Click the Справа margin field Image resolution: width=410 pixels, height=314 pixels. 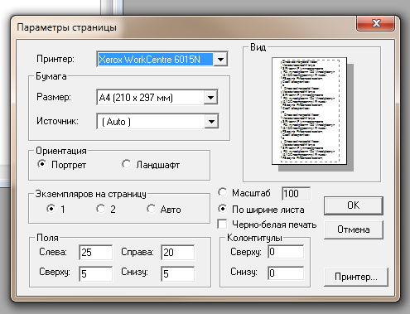(x=178, y=252)
